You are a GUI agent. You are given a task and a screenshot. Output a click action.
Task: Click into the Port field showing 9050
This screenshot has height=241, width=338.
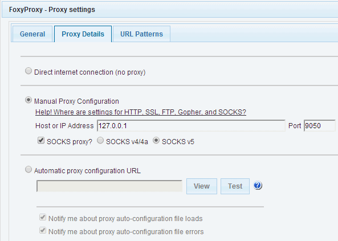point(320,126)
